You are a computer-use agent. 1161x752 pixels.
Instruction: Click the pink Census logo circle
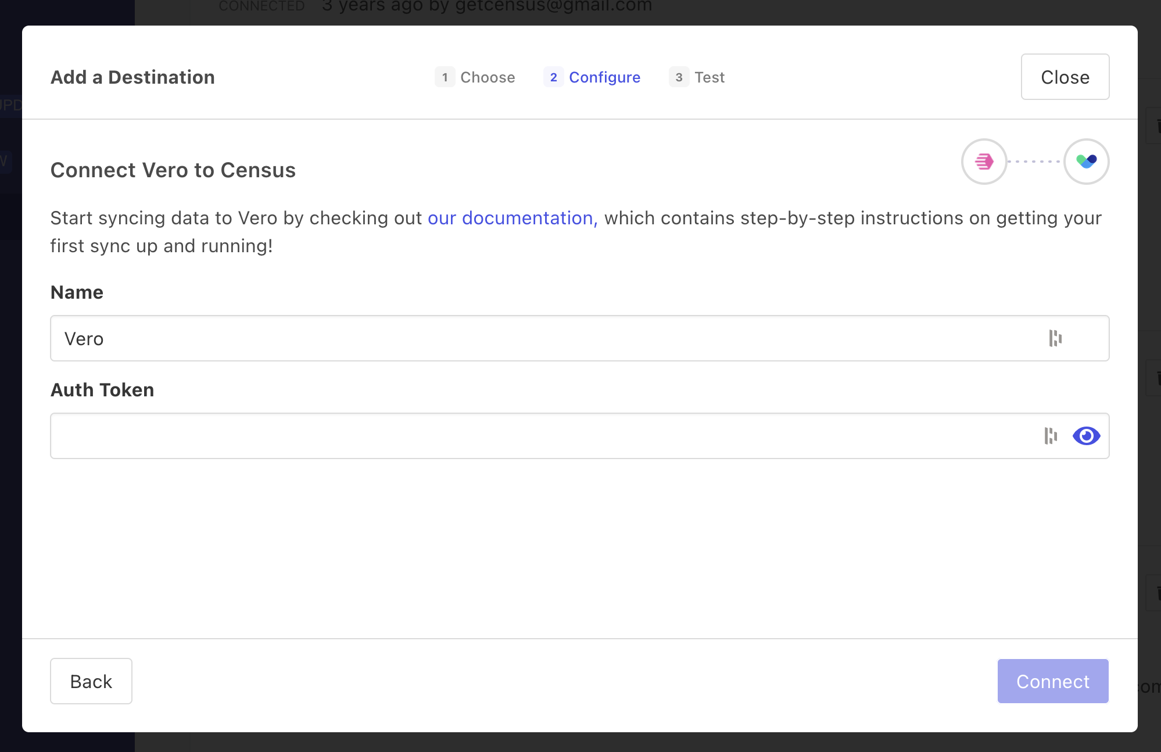[984, 162]
